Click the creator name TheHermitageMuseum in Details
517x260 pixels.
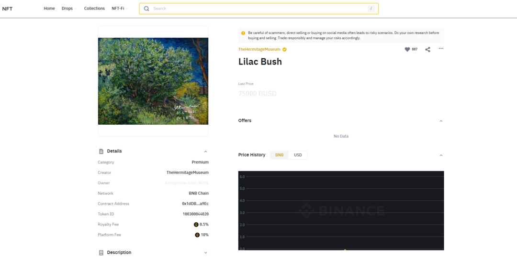pyautogui.click(x=188, y=173)
